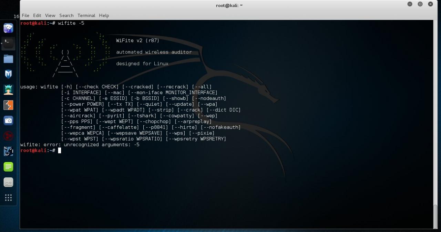
Task: Open the Files folder icon in the dock
Action: [8, 59]
